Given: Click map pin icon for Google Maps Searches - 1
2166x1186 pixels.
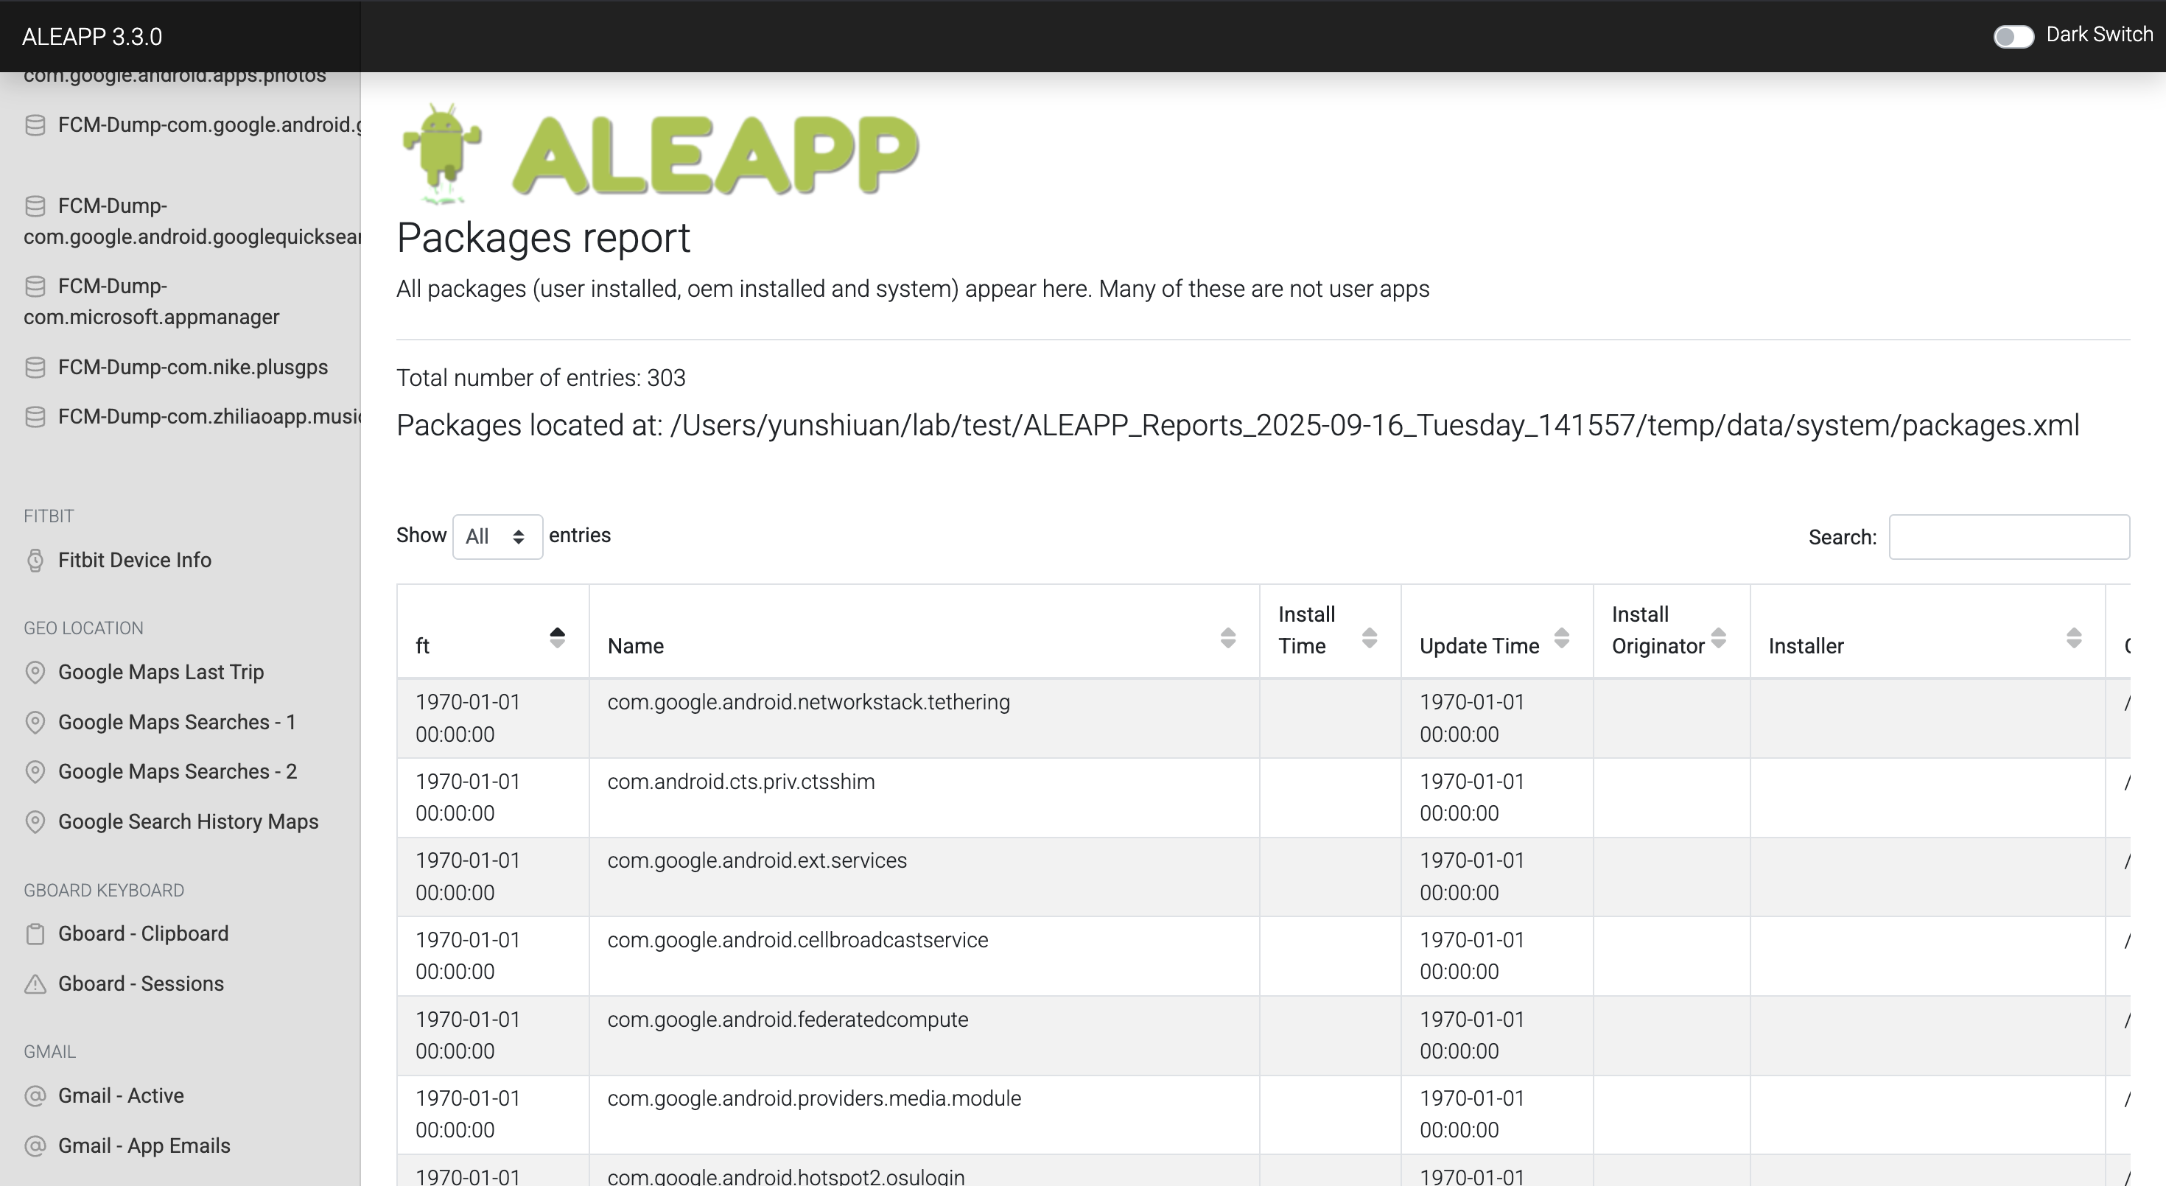Looking at the screenshot, I should 35,722.
